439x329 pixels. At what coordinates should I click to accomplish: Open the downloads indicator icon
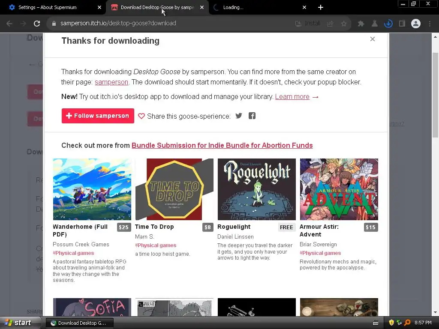(x=388, y=24)
